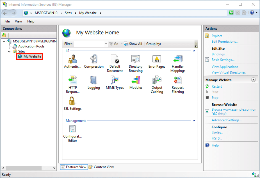Open Request Filtering feature
The image size is (260, 178).
(x=178, y=81)
